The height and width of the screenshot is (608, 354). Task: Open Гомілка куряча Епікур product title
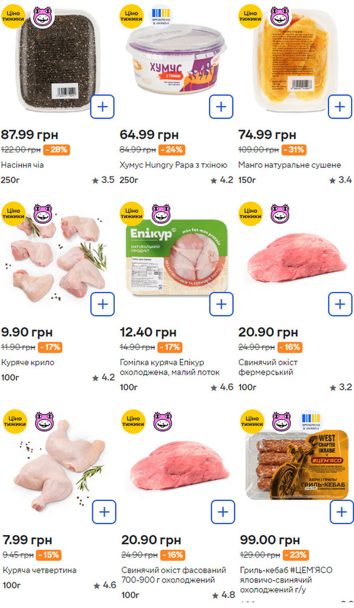[x=169, y=367]
